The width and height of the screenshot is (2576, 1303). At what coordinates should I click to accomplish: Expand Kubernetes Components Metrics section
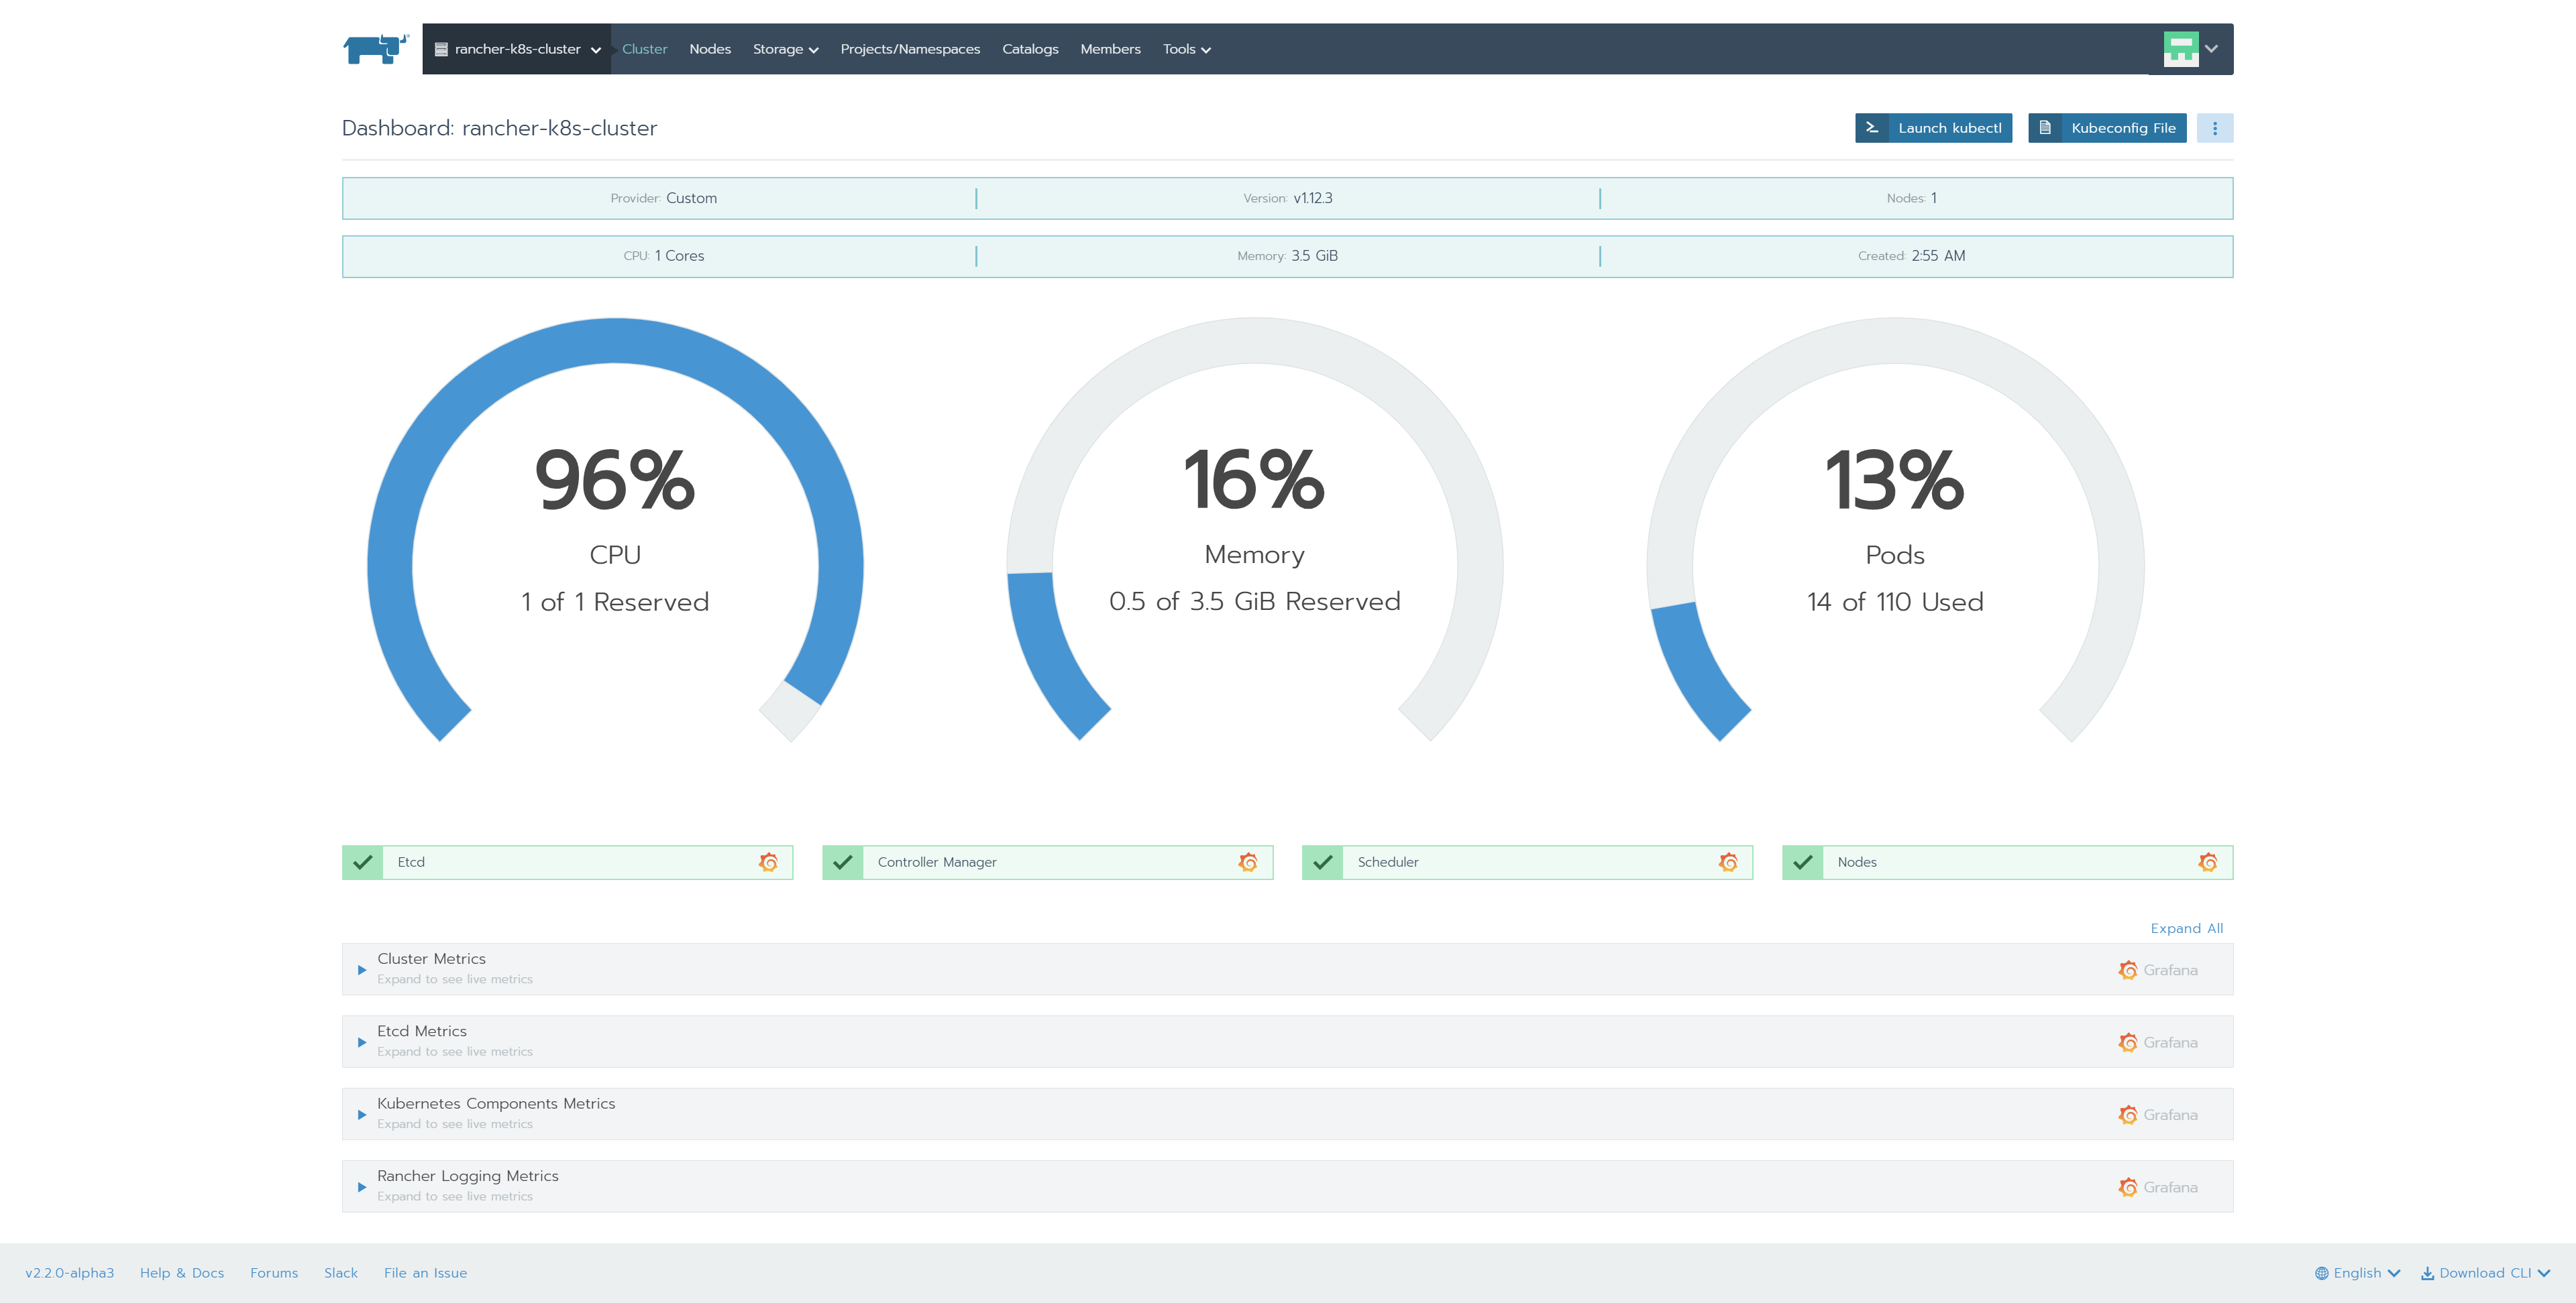click(362, 1114)
